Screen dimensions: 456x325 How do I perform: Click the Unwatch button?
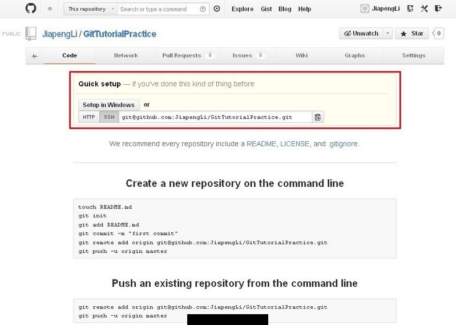(361, 34)
